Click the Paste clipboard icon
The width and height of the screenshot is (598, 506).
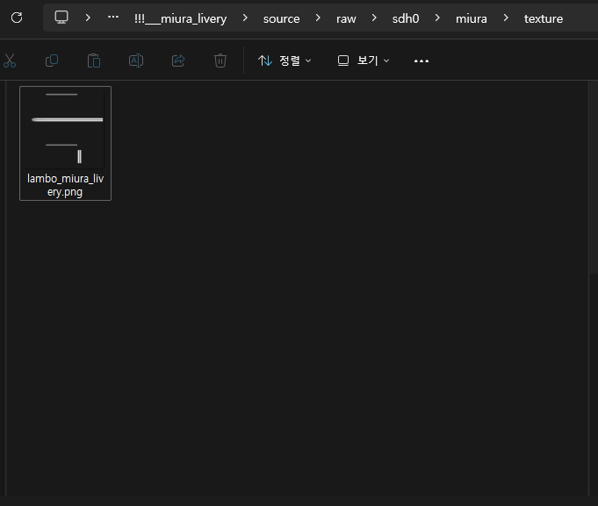pos(94,61)
